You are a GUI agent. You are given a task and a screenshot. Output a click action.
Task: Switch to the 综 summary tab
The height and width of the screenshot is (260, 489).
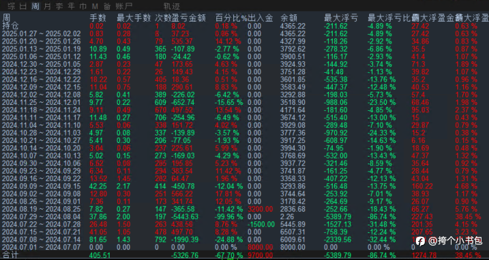(x=11, y=6)
